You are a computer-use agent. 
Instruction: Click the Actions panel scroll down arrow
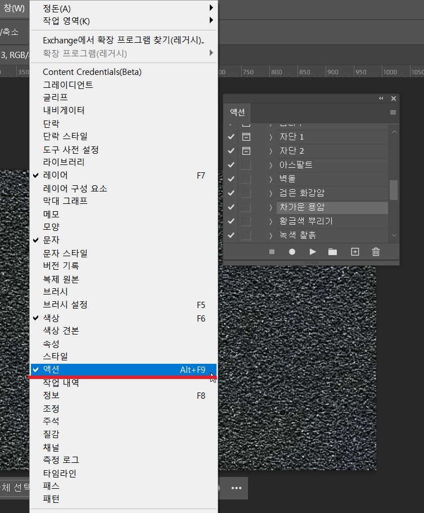click(394, 235)
